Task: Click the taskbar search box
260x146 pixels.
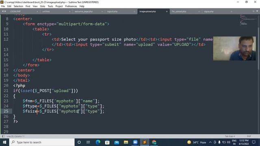Action: point(42,142)
